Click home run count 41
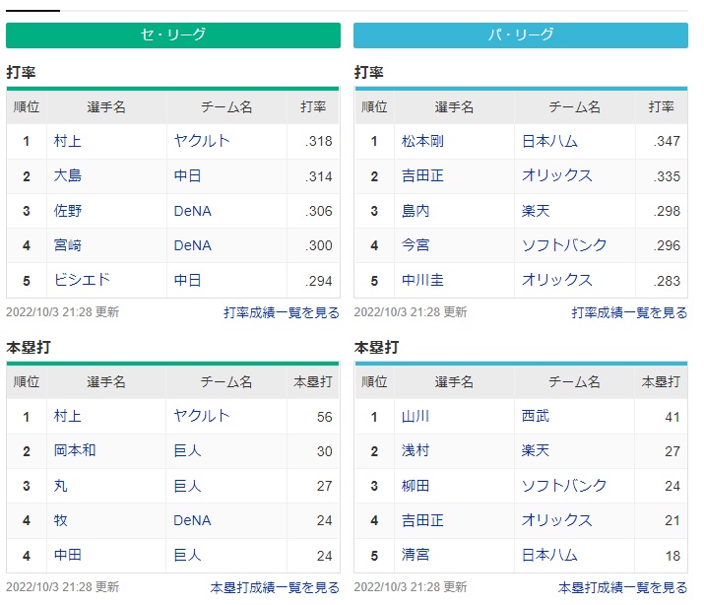The height and width of the screenshot is (605, 704). [x=672, y=417]
